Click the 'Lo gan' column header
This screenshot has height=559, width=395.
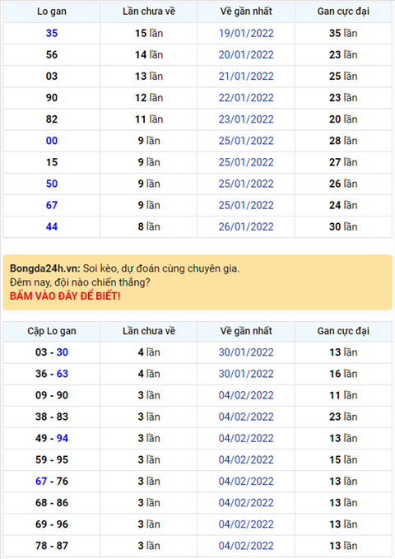coord(52,12)
